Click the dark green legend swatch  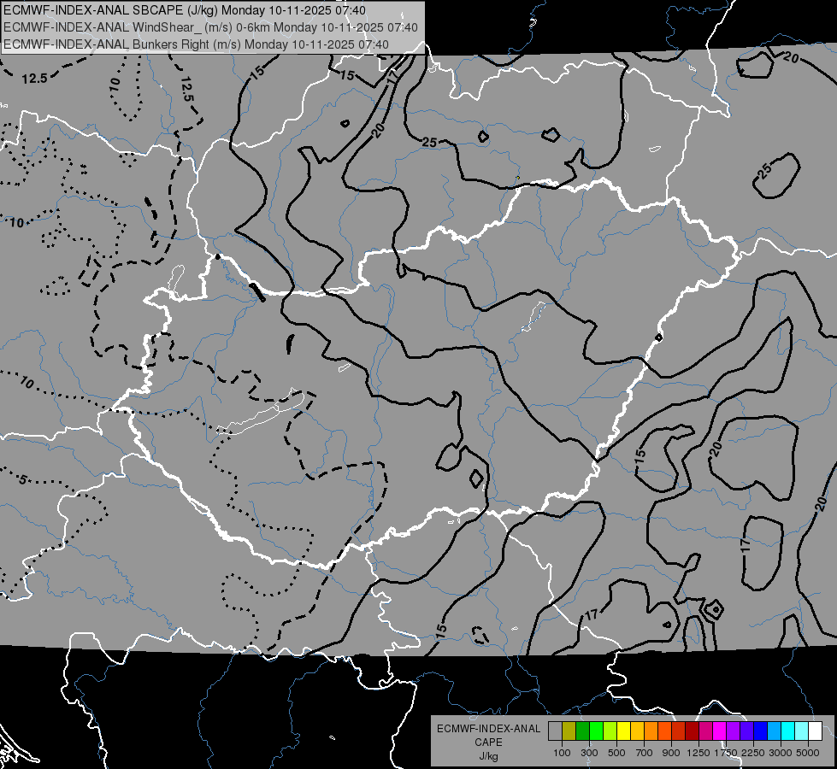[x=582, y=731]
